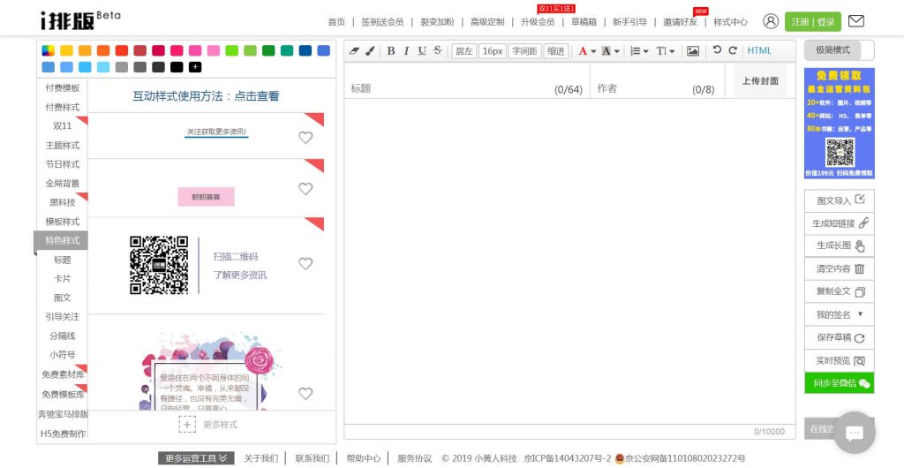Expand the list style dropdown

pyautogui.click(x=645, y=51)
